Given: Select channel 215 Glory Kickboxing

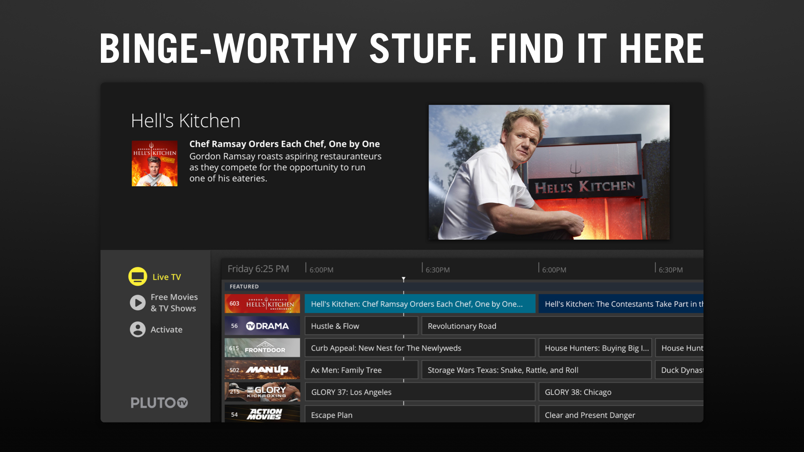Looking at the screenshot, I should 262,392.
